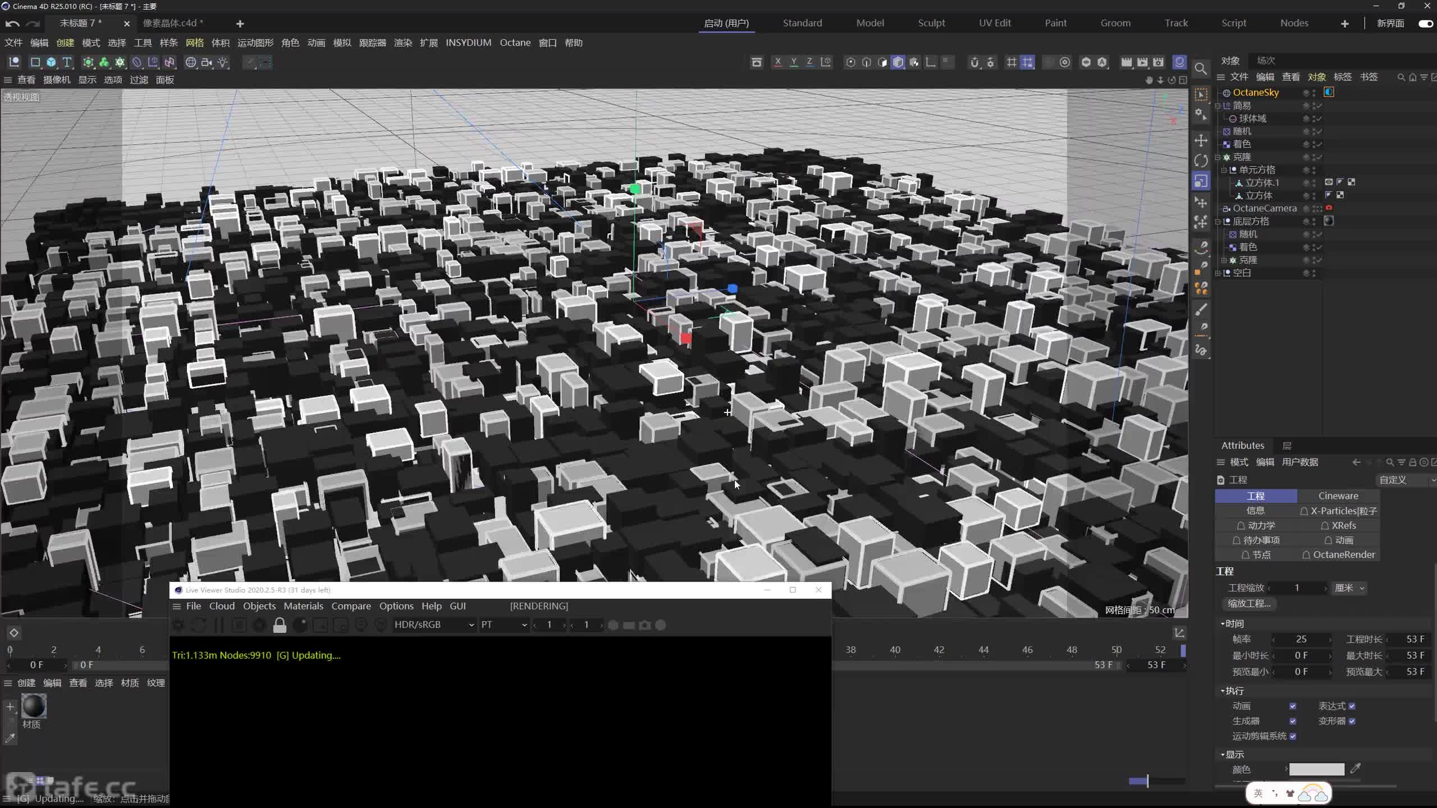Click the pause render icon in Live Viewer
Viewport: 1437px width, 808px height.
coord(219,625)
